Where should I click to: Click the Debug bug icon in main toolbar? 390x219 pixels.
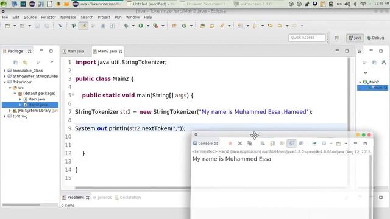point(126,26)
